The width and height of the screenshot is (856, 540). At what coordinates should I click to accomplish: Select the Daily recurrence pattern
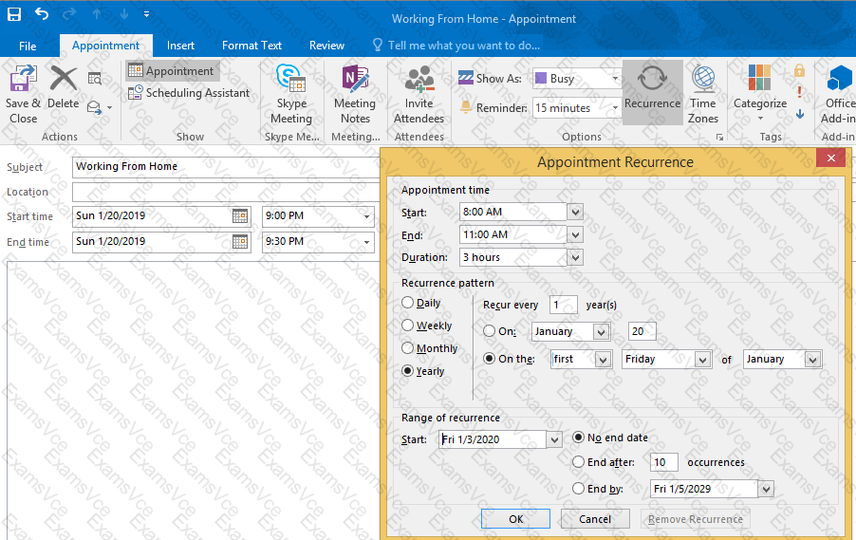coord(407,303)
